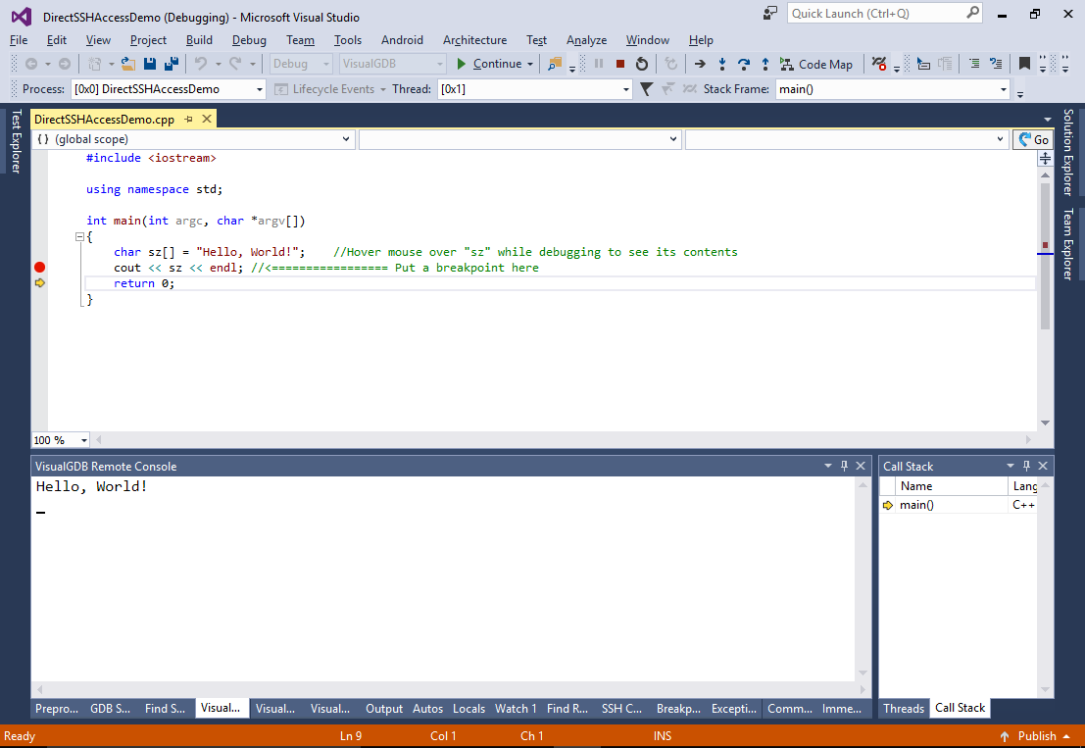Pin the Call Stack panel
Image resolution: width=1085 pixels, height=748 pixels.
point(1027,466)
